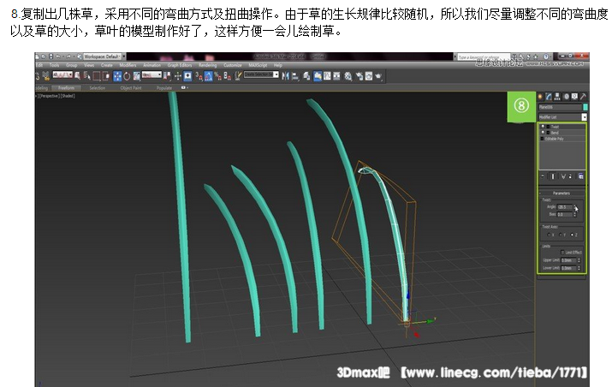The width and height of the screenshot is (612, 387).
Task: Switch to the Freeform ribbon tab
Action: (x=67, y=88)
